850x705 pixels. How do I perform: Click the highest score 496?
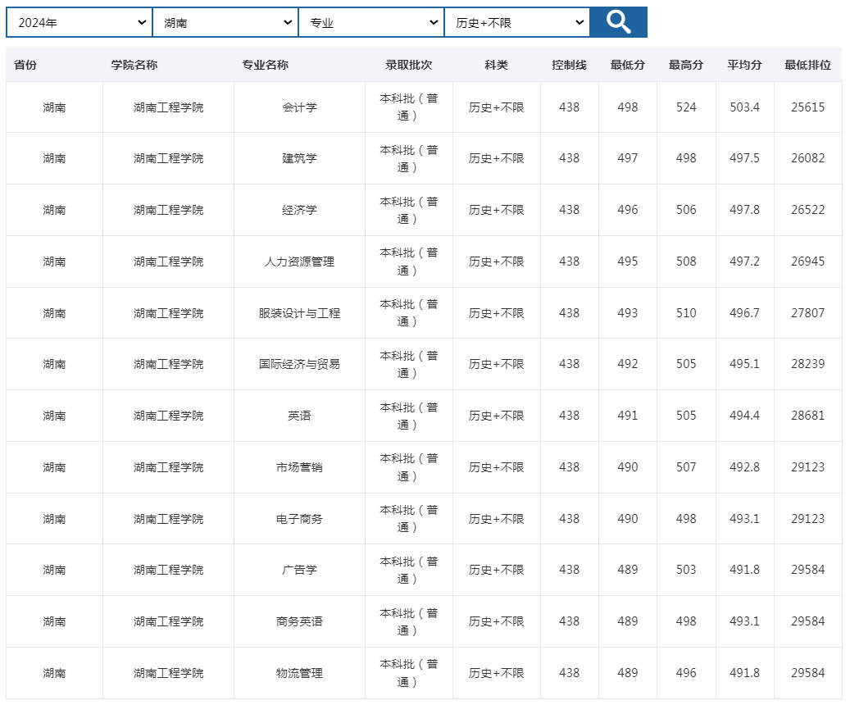pos(686,673)
